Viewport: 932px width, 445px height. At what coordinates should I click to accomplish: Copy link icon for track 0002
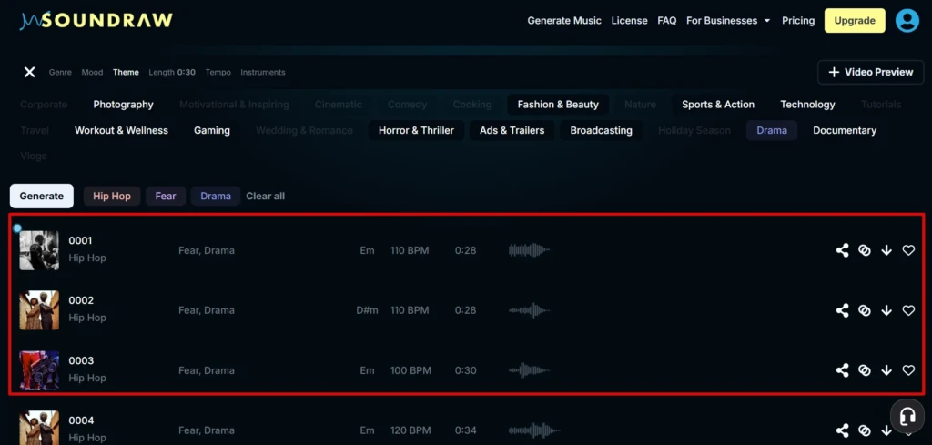point(865,310)
